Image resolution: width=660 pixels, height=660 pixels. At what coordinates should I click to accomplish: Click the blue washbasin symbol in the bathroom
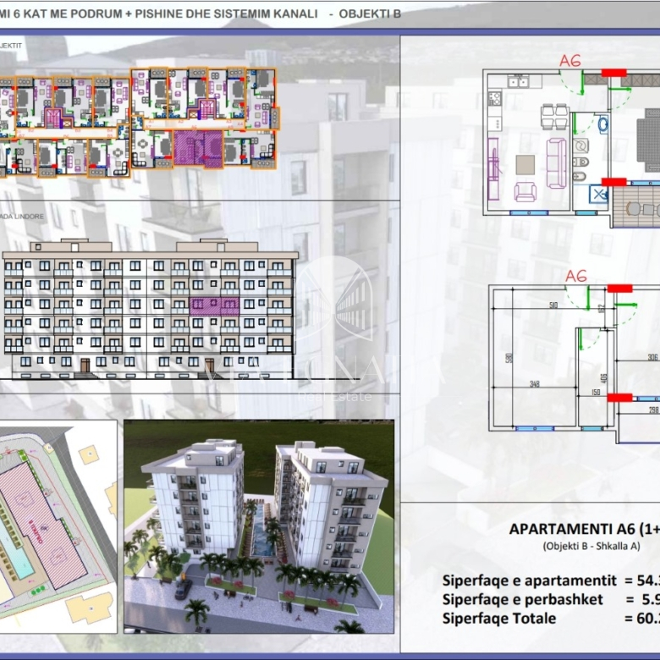(602, 124)
